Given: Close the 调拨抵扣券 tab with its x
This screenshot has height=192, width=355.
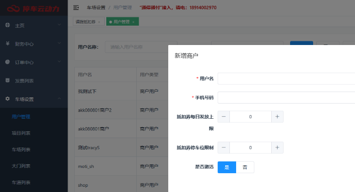Looking at the screenshot, I should [99, 22].
